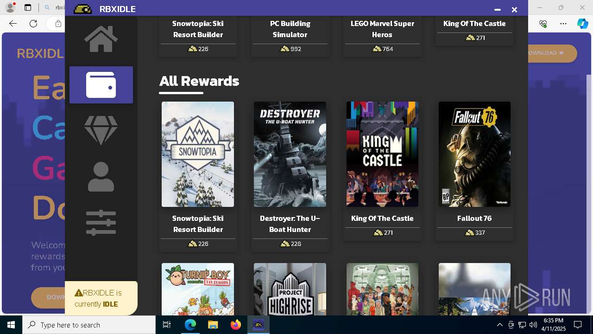Show hidden system tray icons

click(x=499, y=325)
